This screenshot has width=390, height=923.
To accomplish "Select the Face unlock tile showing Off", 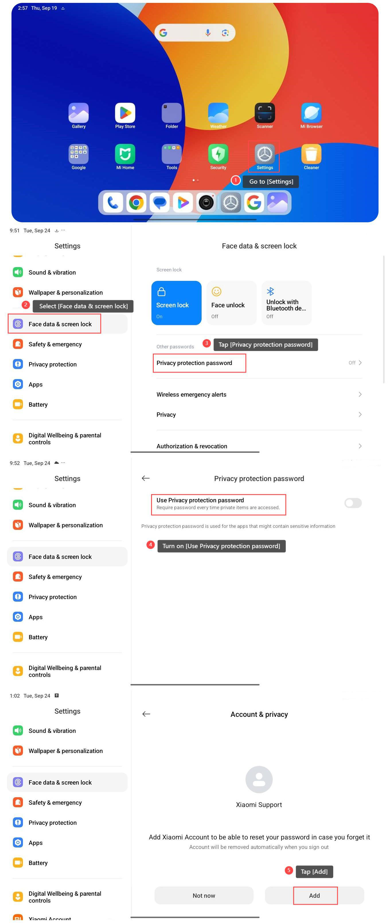I will 231,303.
